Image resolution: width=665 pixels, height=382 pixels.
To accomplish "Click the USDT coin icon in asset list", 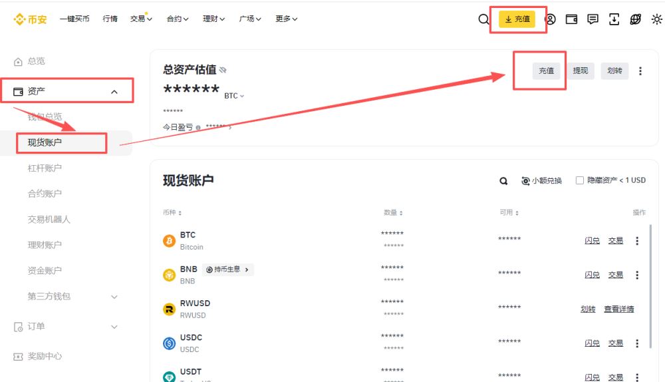I will 169,376.
